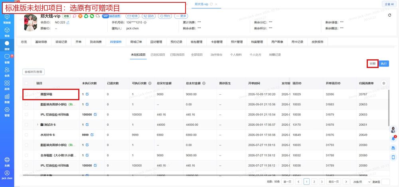The width and height of the screenshot is (399, 187).
Task: Go to next page arrow
Action: (x=346, y=182)
